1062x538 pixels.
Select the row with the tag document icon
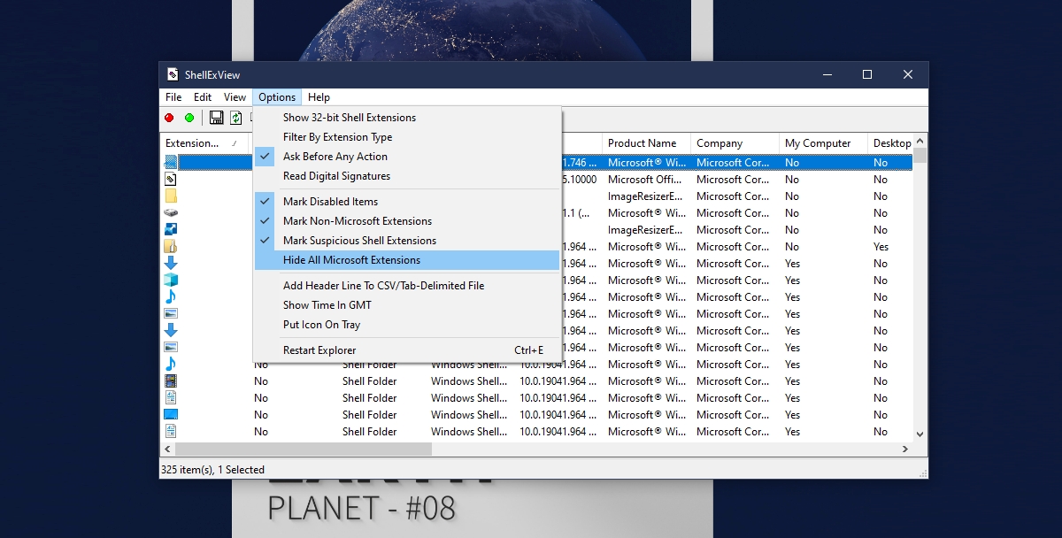pyautogui.click(x=171, y=180)
